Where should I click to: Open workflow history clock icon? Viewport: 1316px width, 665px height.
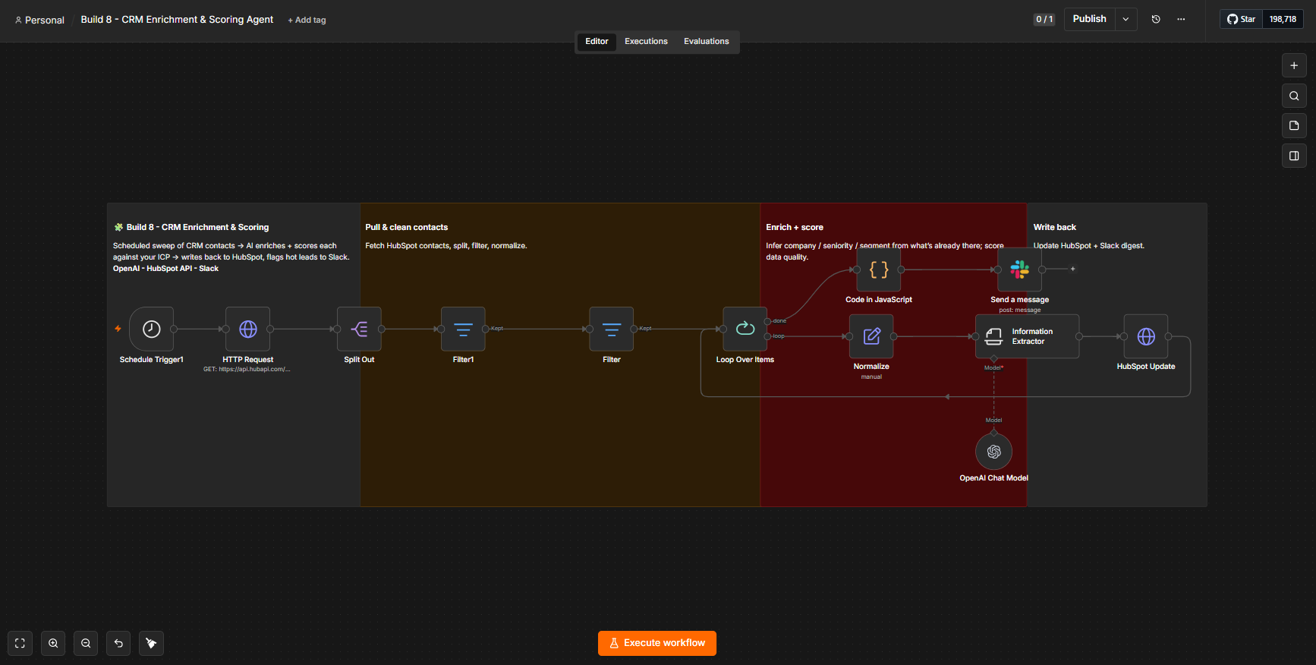click(x=1156, y=19)
